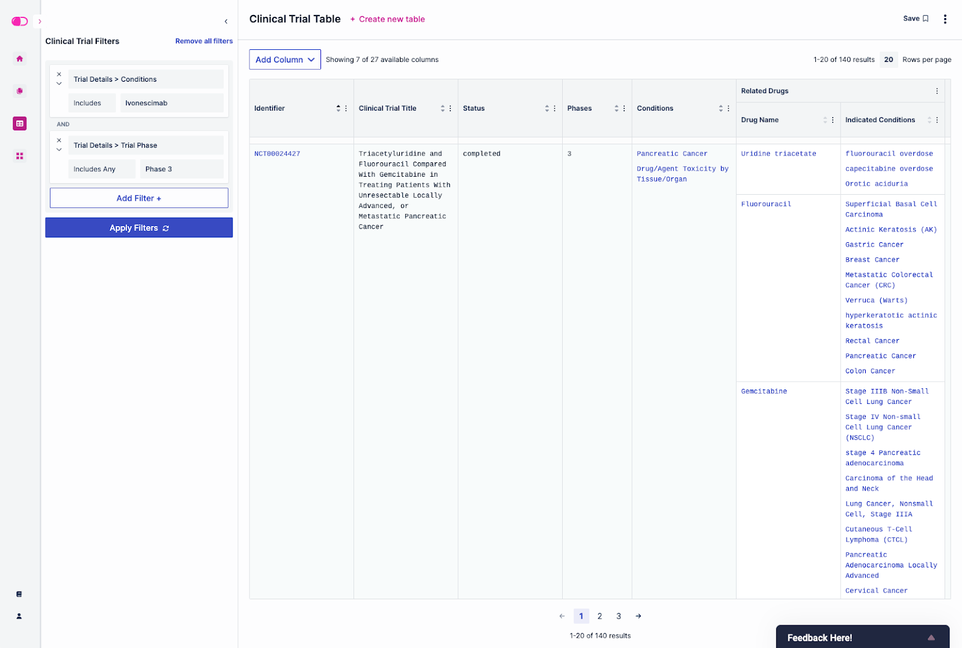This screenshot has width=962, height=648.
Task: Open trial NCT00024427 link
Action: (277, 154)
